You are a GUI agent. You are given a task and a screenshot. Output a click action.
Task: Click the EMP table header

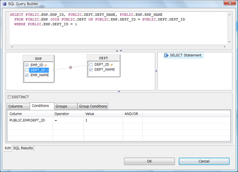click(39, 59)
